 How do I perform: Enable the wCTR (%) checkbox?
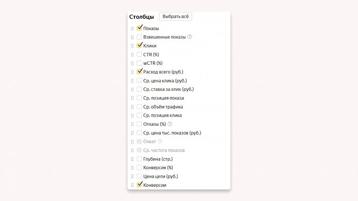[139, 63]
